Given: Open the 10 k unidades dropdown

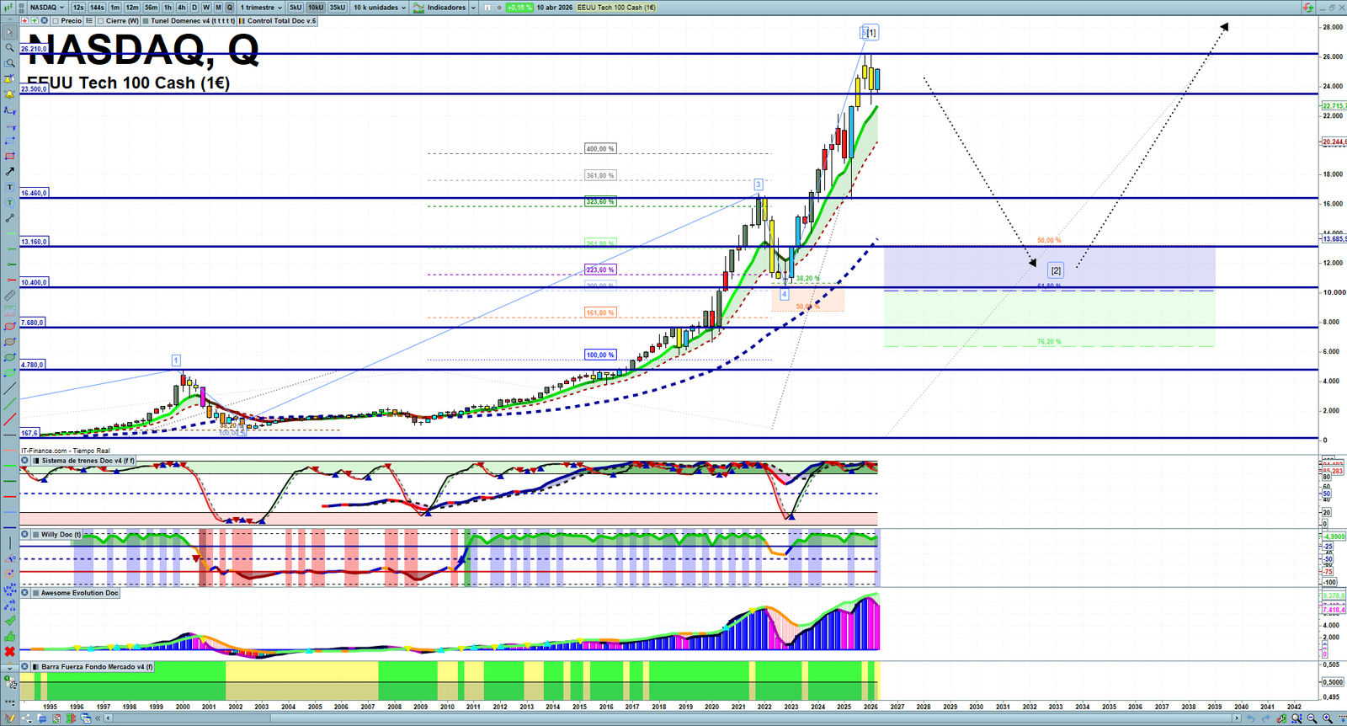Looking at the screenshot, I should (379, 8).
